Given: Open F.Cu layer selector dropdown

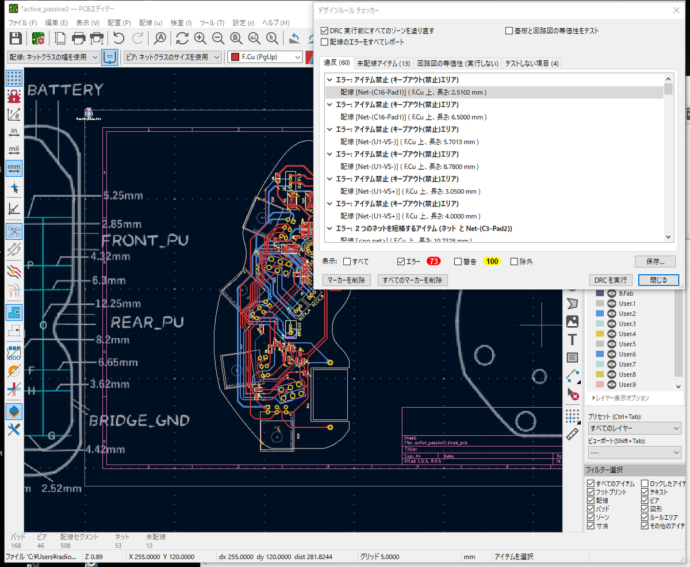Looking at the screenshot, I should tap(265, 57).
